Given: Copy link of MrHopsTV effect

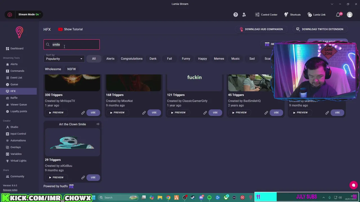Looking at the screenshot, I should [83, 113].
